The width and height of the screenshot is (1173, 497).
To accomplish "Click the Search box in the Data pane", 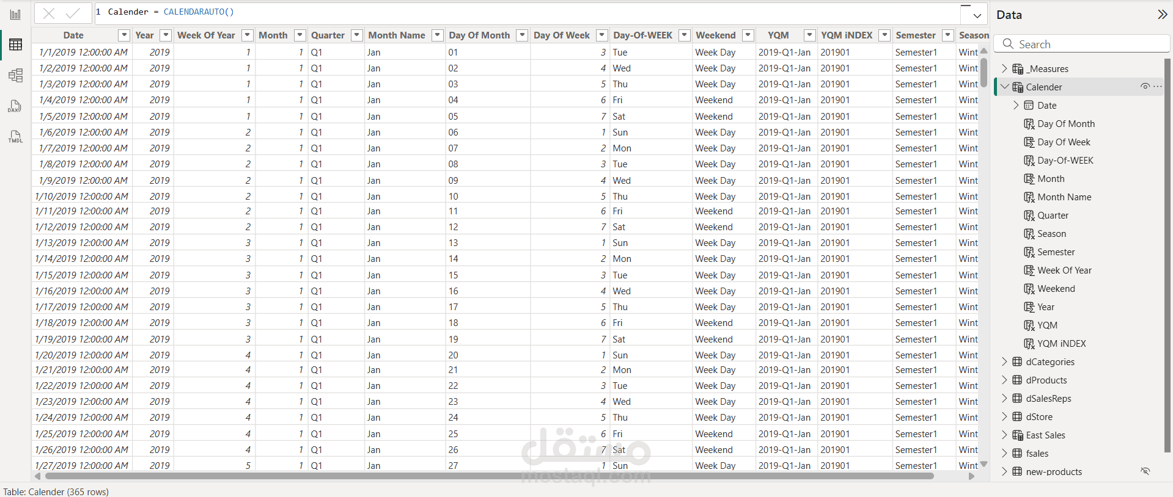I will 1083,44.
